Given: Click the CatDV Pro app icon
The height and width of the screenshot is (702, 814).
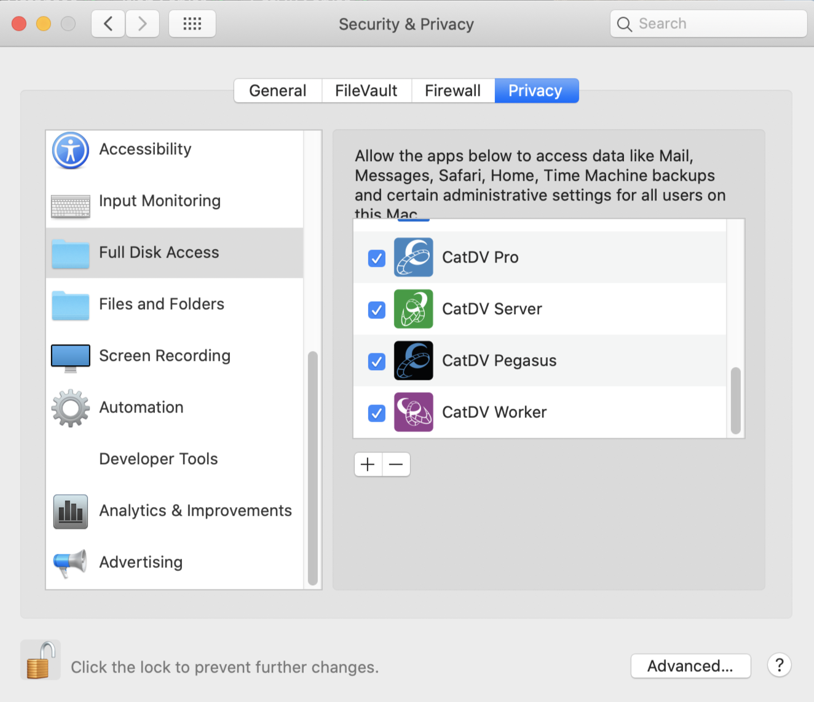Looking at the screenshot, I should click(x=413, y=257).
